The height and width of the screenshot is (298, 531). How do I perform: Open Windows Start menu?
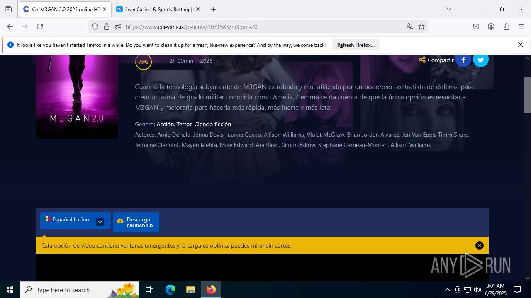(10, 290)
